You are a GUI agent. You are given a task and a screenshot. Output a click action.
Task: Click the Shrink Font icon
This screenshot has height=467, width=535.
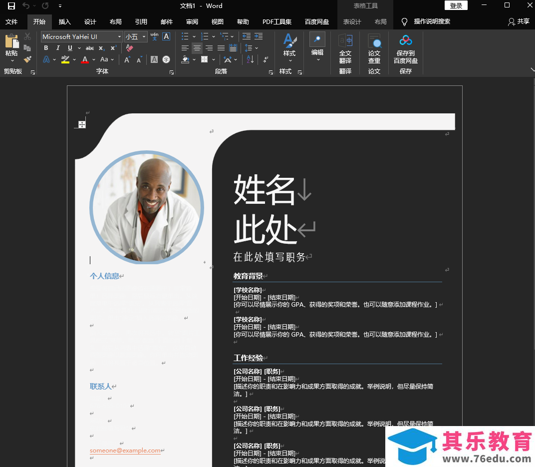(139, 60)
